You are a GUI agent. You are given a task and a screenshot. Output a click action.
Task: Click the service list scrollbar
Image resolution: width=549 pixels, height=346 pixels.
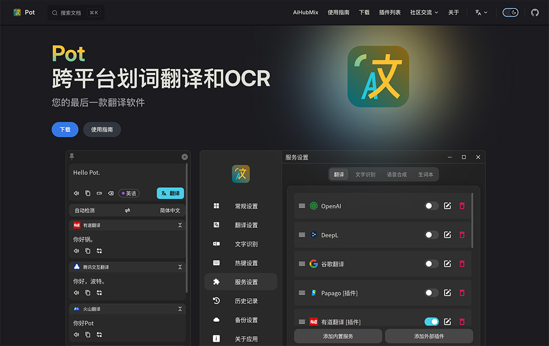click(x=472, y=221)
